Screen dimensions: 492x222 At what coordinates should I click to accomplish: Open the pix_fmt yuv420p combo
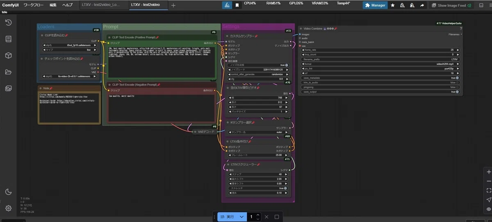(380, 68)
